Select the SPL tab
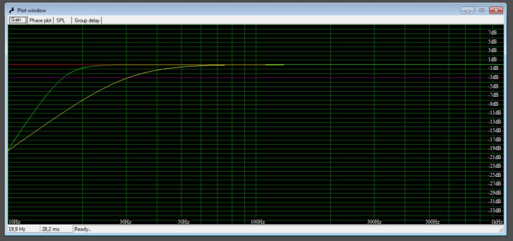This screenshot has width=513, height=241. pyautogui.click(x=61, y=21)
